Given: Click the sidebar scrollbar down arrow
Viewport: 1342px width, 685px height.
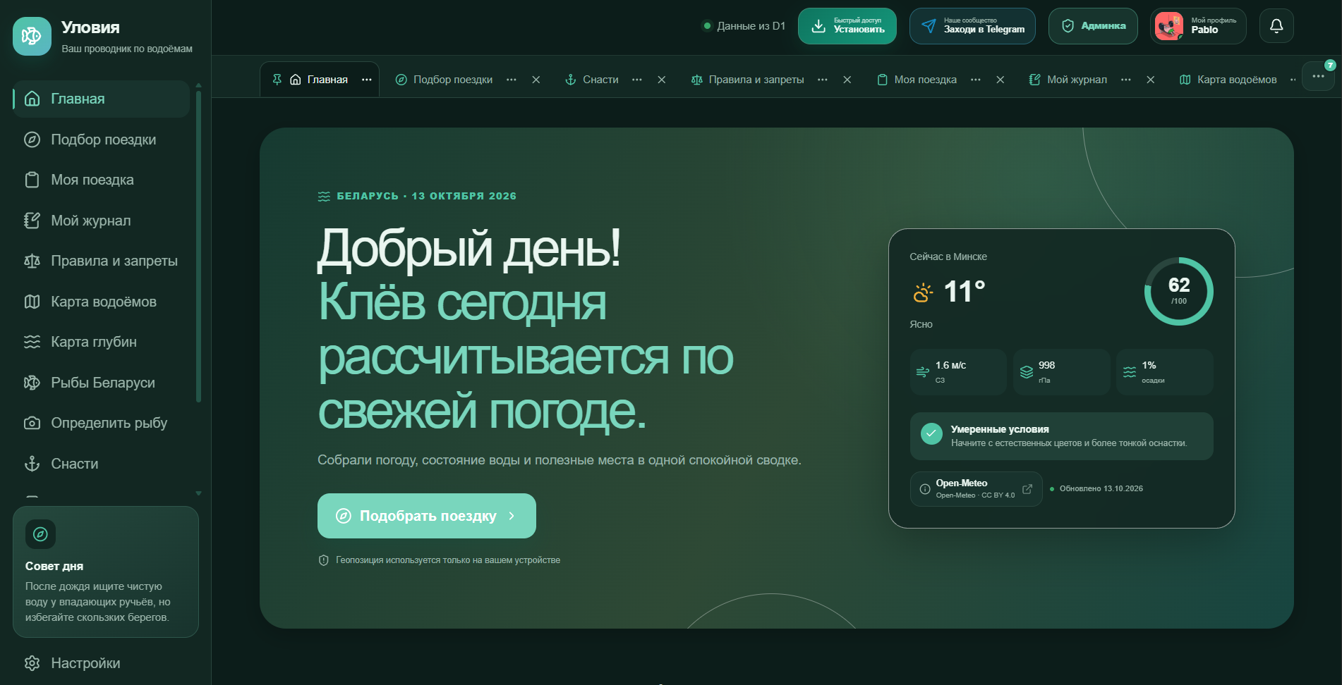Looking at the screenshot, I should (x=199, y=493).
